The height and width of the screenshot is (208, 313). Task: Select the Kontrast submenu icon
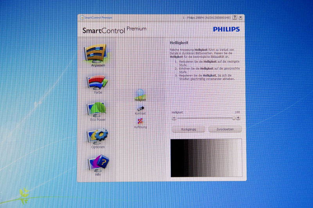tap(140, 108)
